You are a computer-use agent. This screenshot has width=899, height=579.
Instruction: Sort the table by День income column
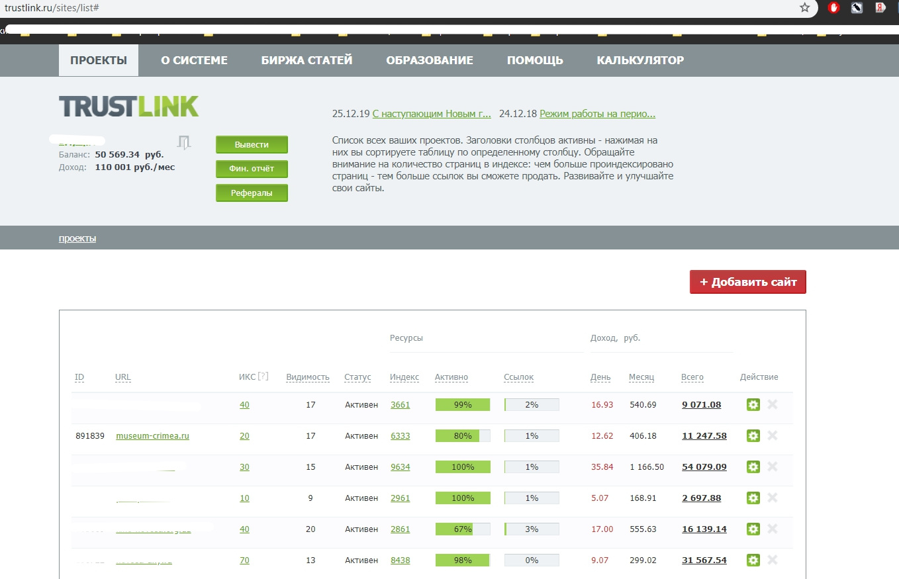click(600, 377)
